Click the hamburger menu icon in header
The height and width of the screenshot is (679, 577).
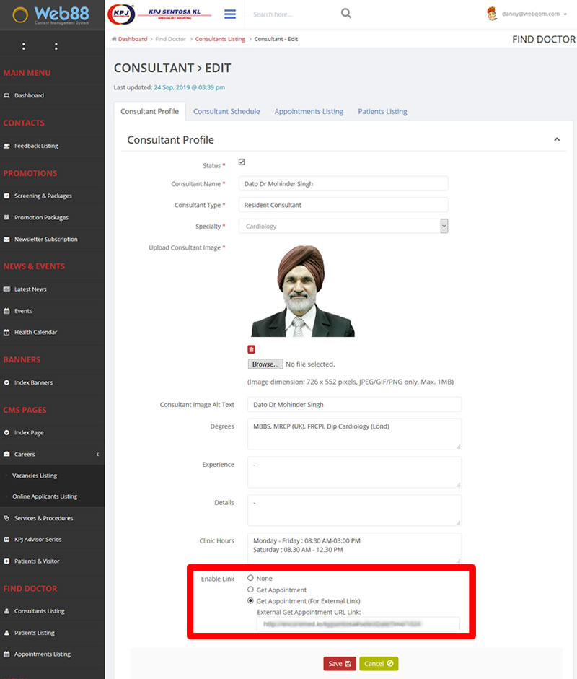(x=230, y=14)
